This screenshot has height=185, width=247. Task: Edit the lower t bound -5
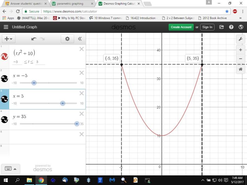pos(17,62)
